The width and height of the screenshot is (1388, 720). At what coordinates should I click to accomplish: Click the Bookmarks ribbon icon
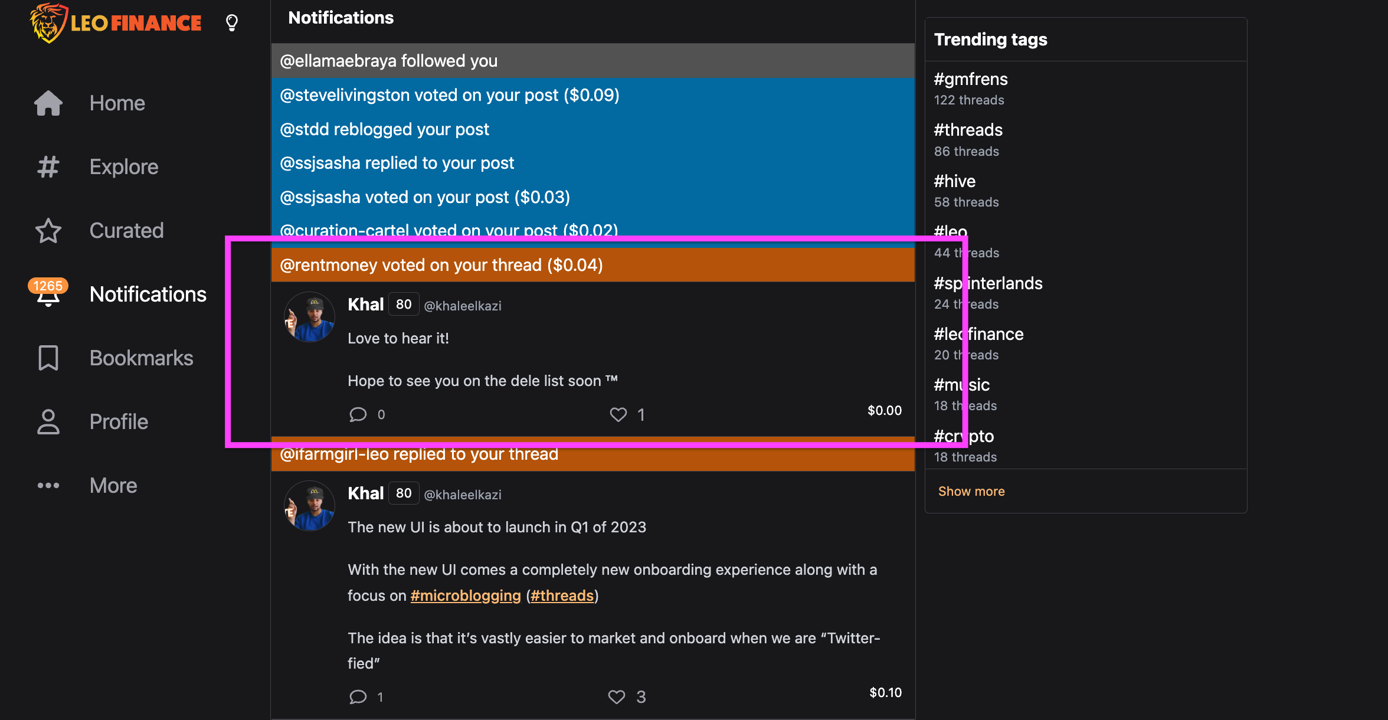tap(48, 358)
